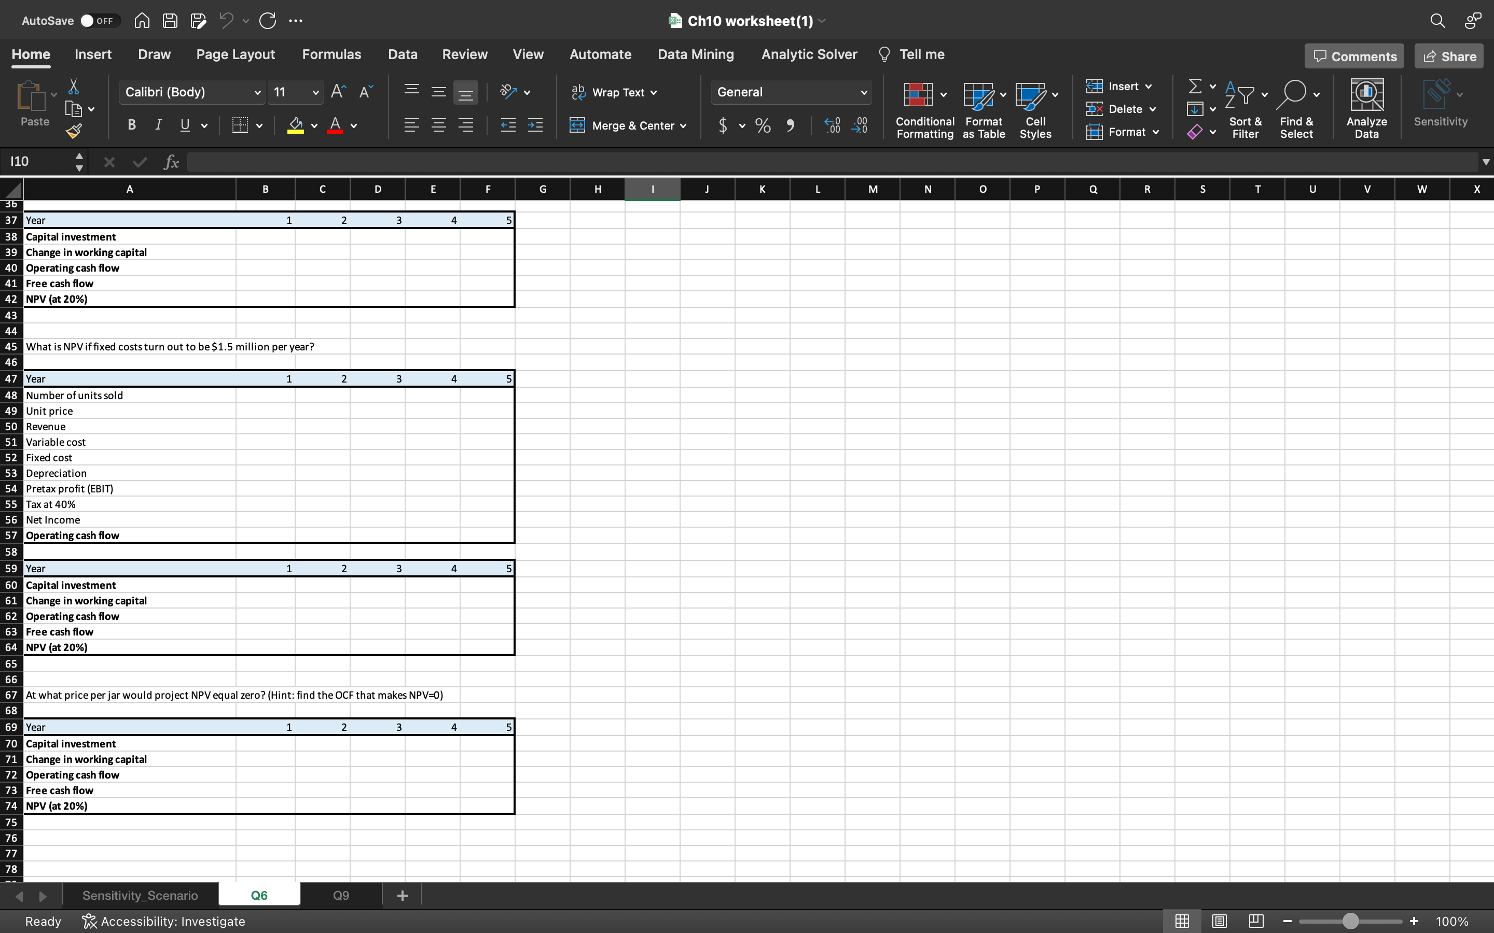Screen dimensions: 1494x933
Task: Switch to the Q9 sheet tab
Action: pos(341,895)
